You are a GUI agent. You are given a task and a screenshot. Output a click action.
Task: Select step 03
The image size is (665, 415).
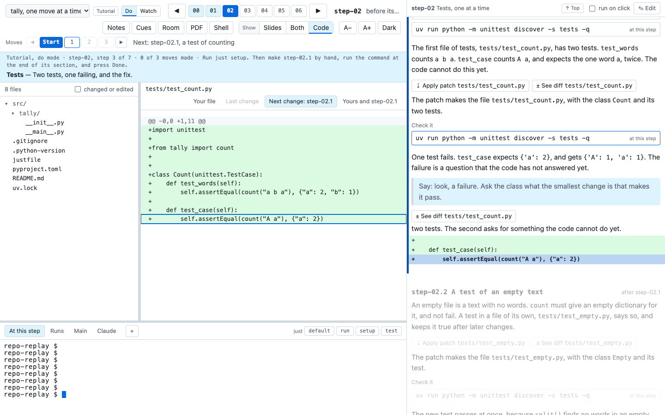click(248, 11)
